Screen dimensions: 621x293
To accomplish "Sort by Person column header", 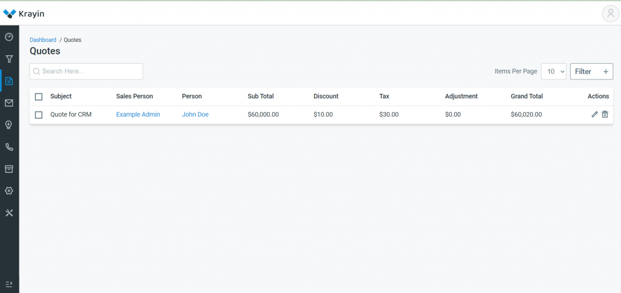I will pos(192,96).
